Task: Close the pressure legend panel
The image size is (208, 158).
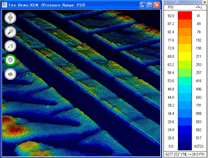Action: 204,2
